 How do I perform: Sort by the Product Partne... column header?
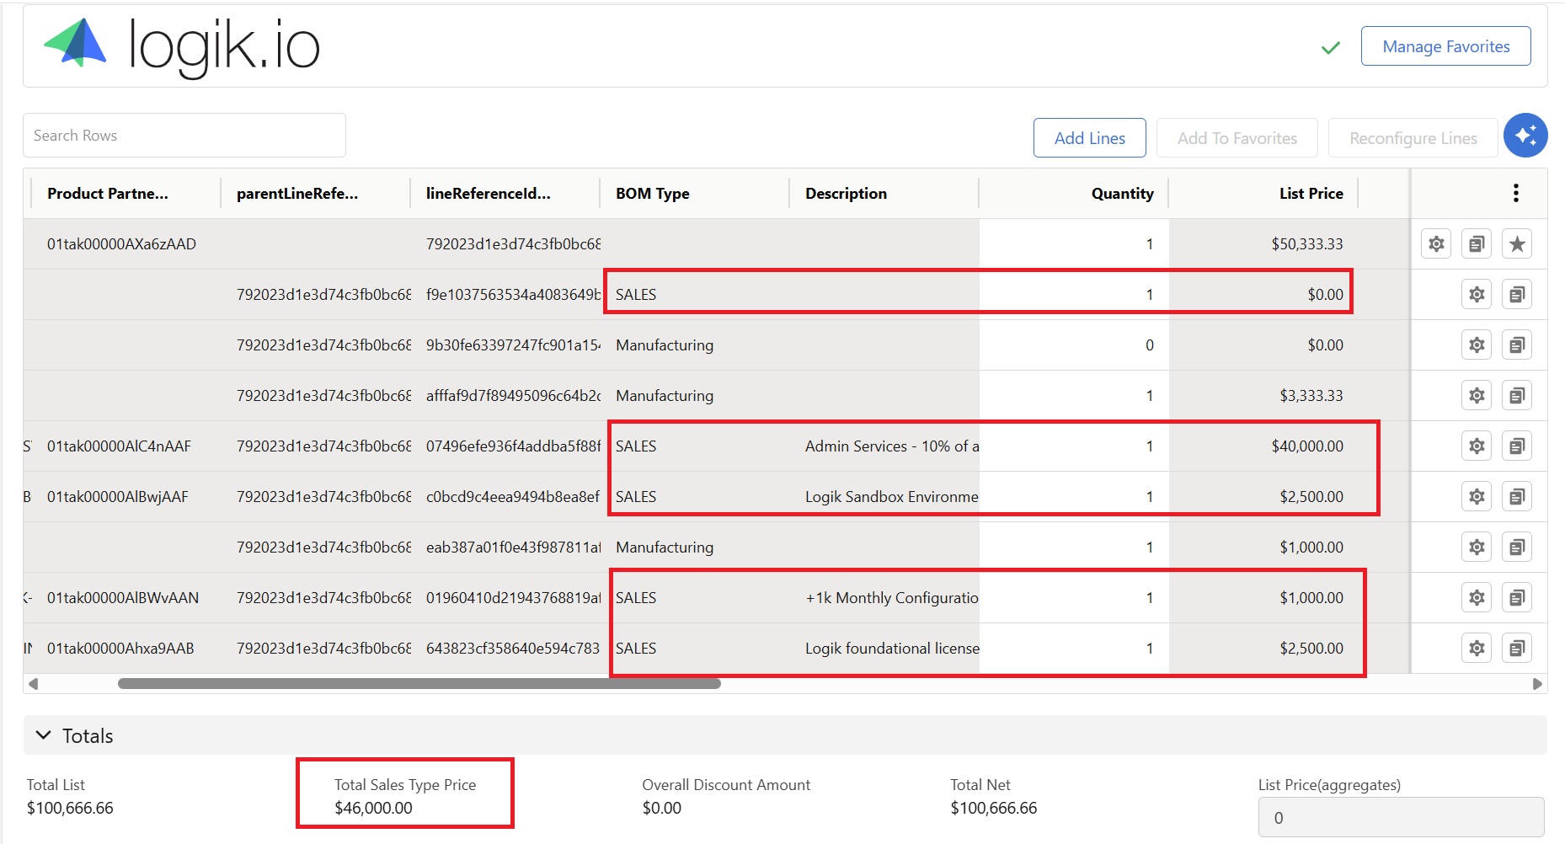click(108, 193)
